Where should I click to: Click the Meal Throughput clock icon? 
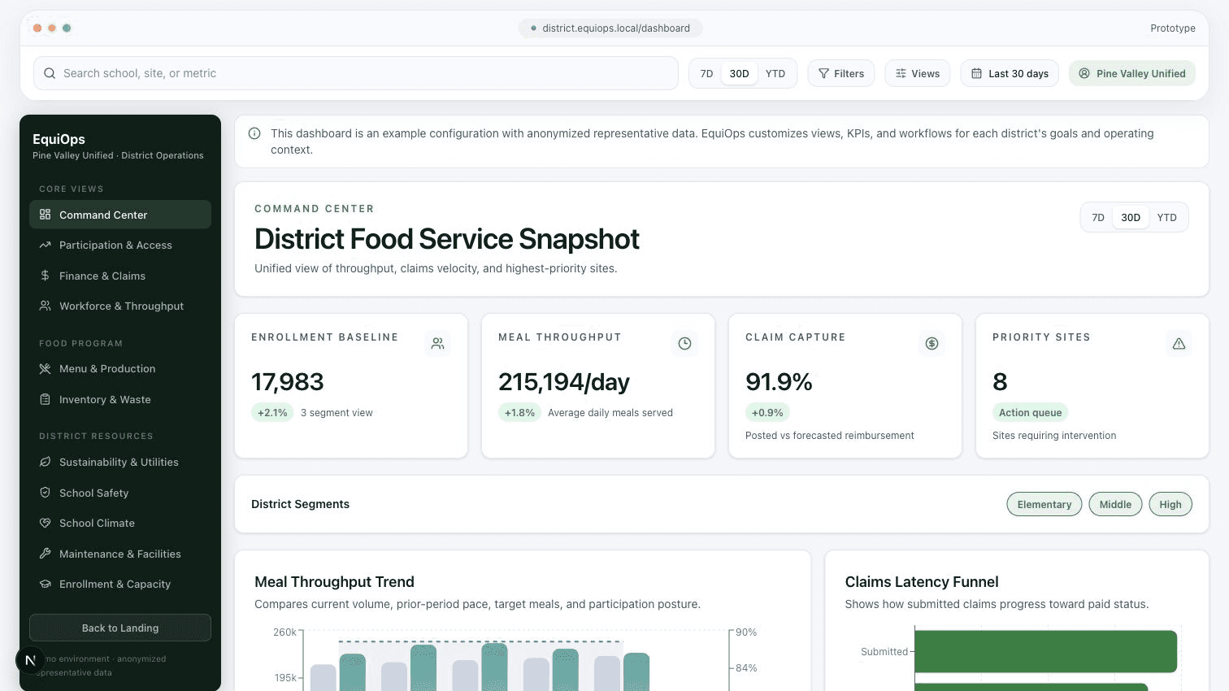click(684, 343)
